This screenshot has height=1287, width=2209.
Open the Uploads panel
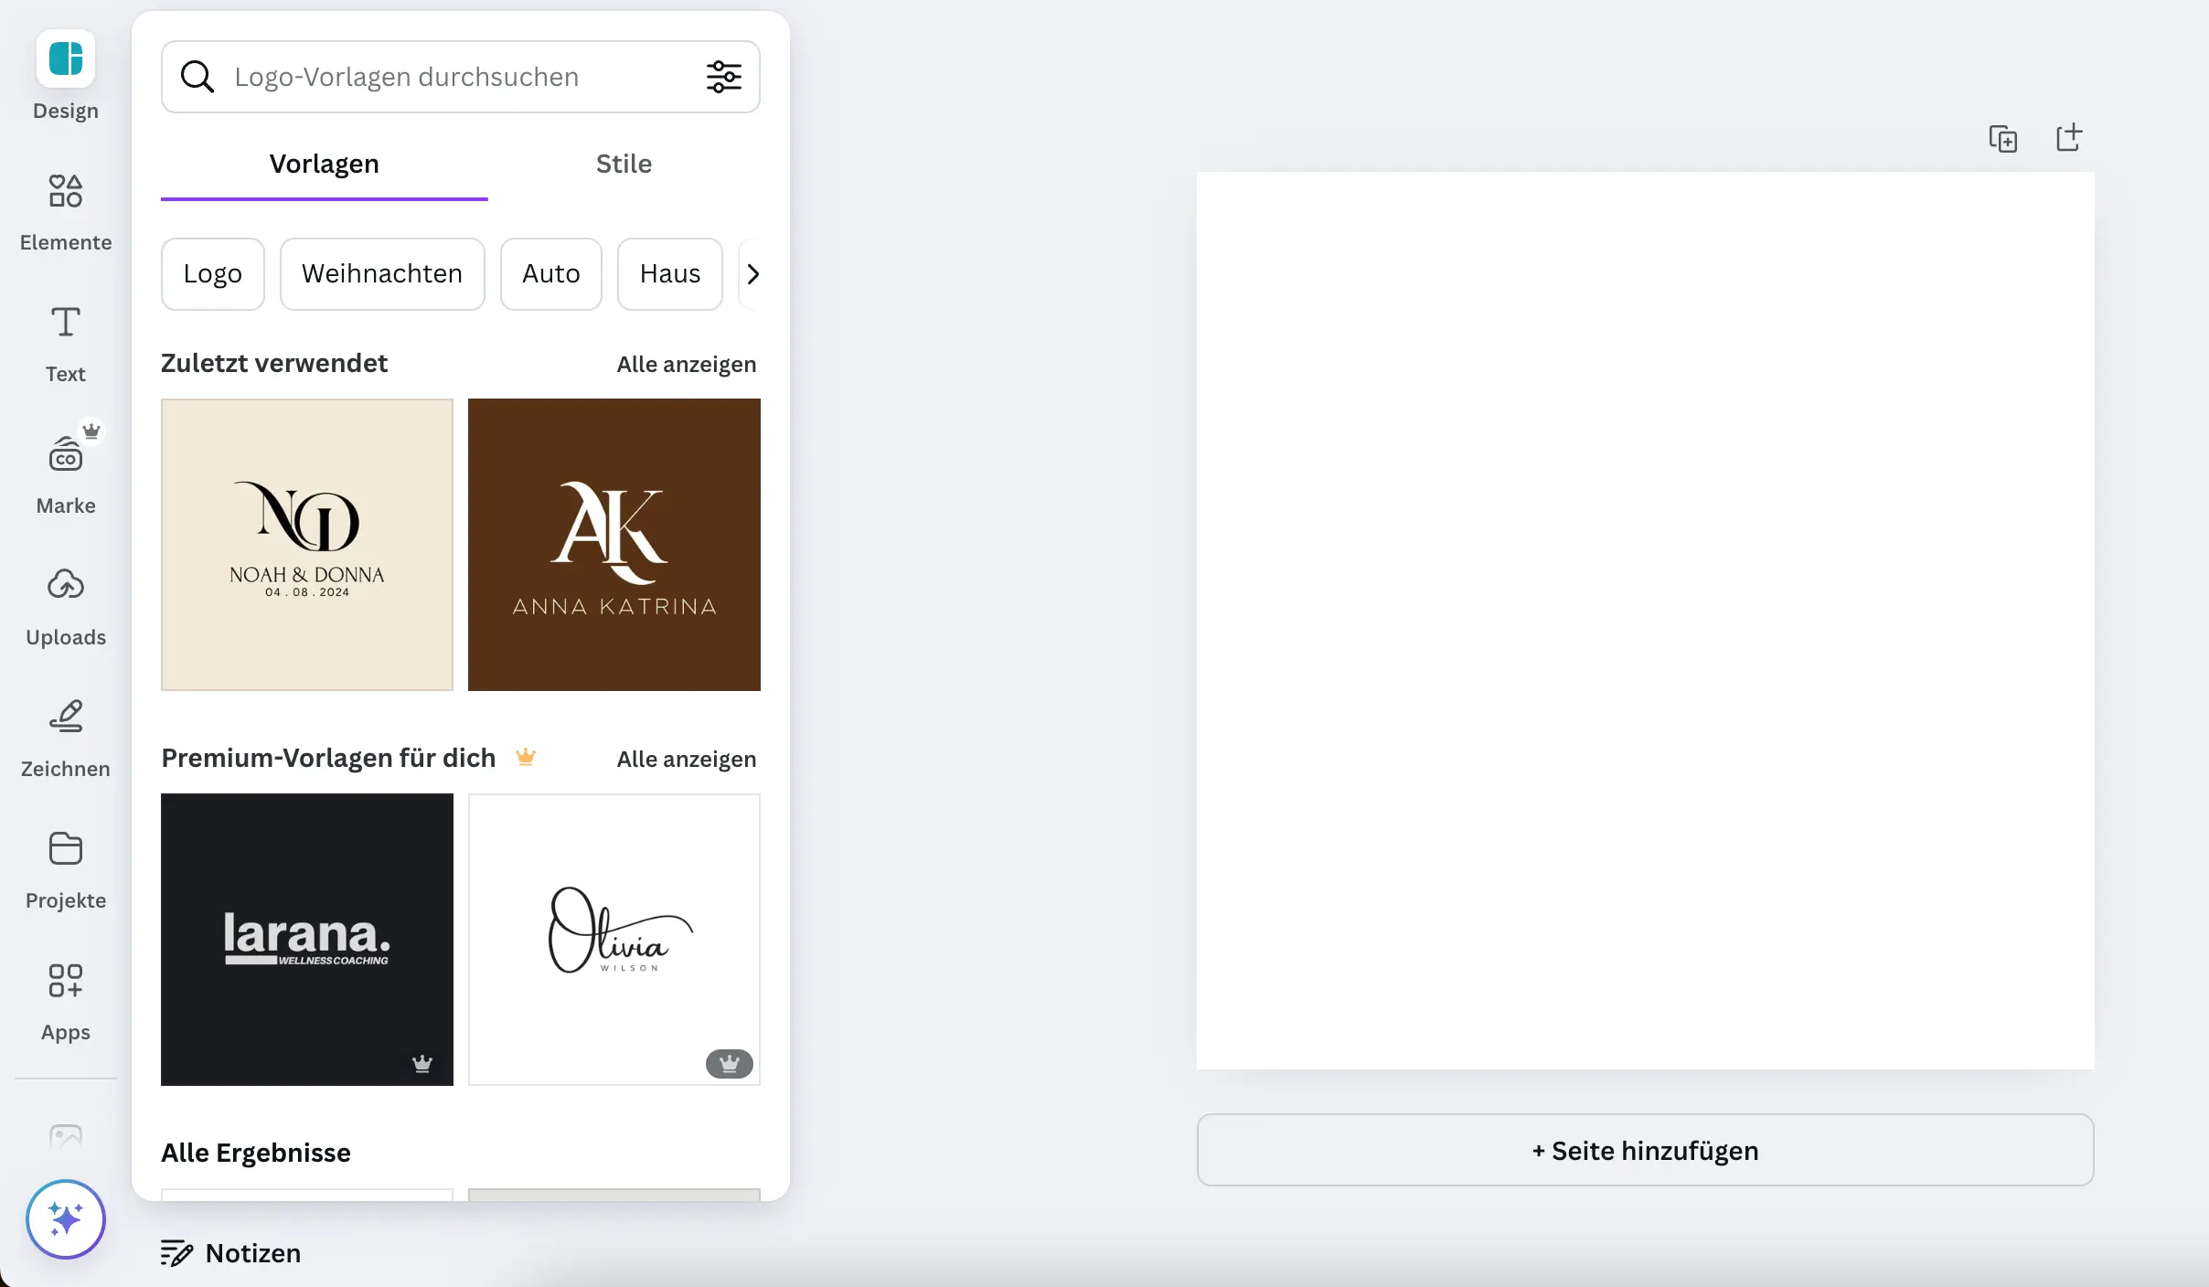pyautogui.click(x=66, y=607)
